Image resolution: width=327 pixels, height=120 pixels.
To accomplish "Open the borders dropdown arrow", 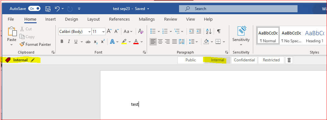I will [x=224, y=42].
